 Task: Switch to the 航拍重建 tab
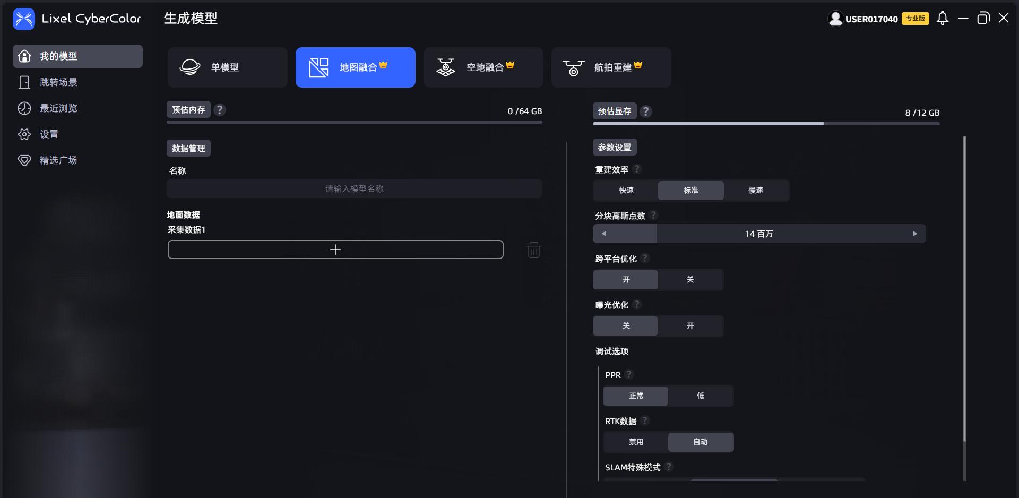(x=611, y=67)
